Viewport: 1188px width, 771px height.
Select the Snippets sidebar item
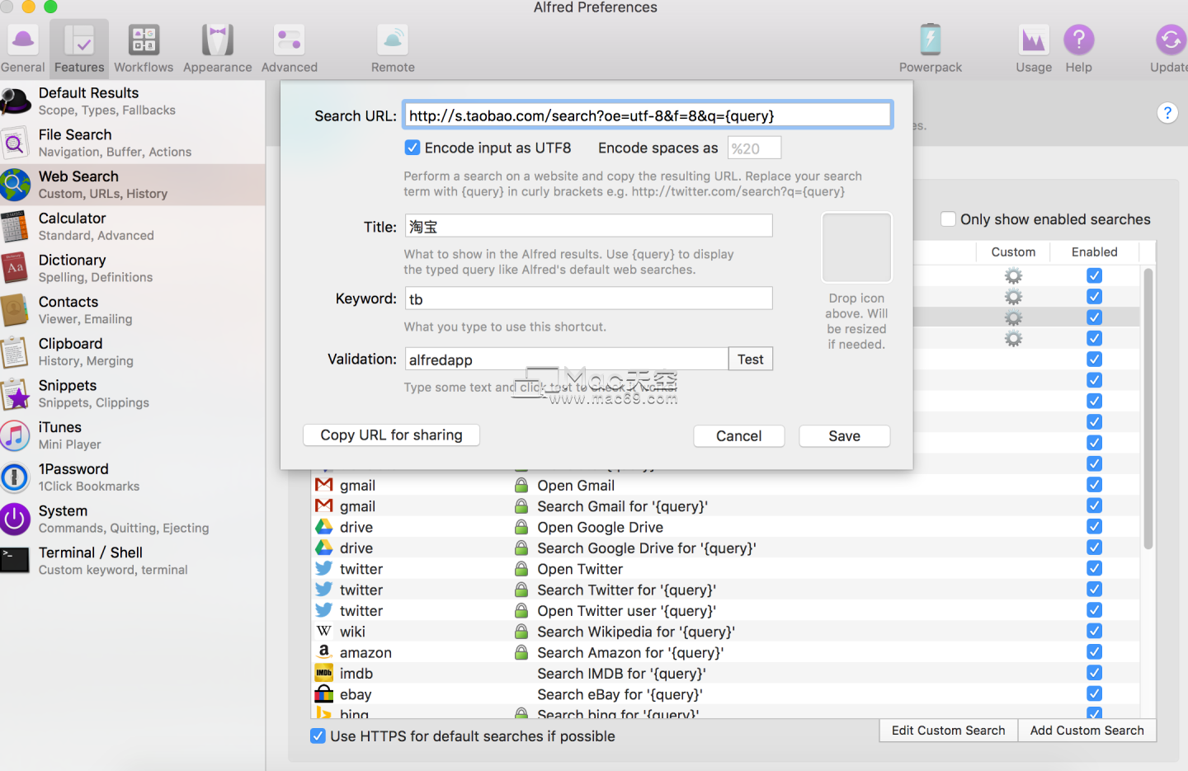[x=133, y=393]
